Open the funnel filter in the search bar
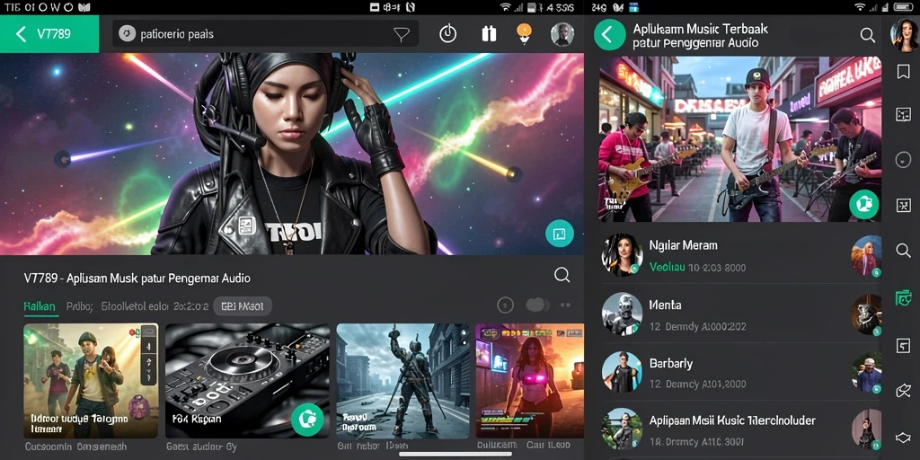The height and width of the screenshot is (460, 920). (x=402, y=35)
